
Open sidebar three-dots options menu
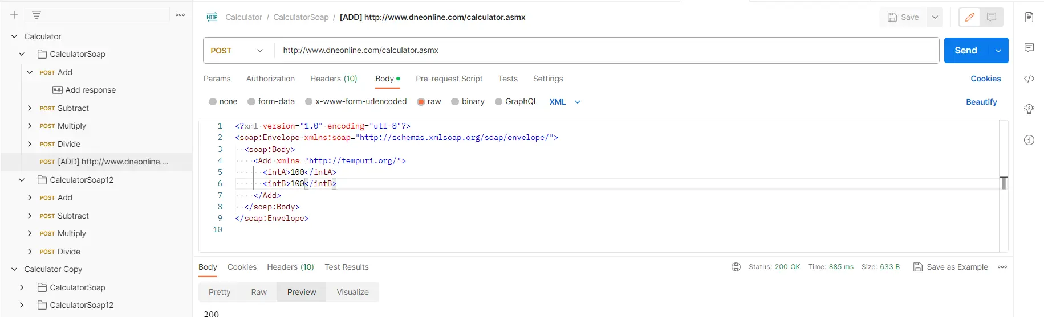coord(180,15)
